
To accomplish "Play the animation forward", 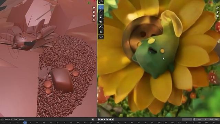I will (x=107, y=120).
